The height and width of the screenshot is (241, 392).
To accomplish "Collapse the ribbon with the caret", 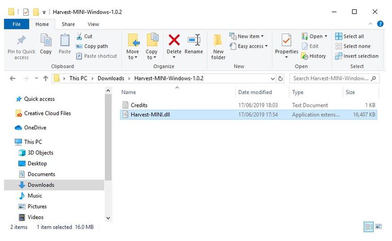I will click(x=370, y=24).
